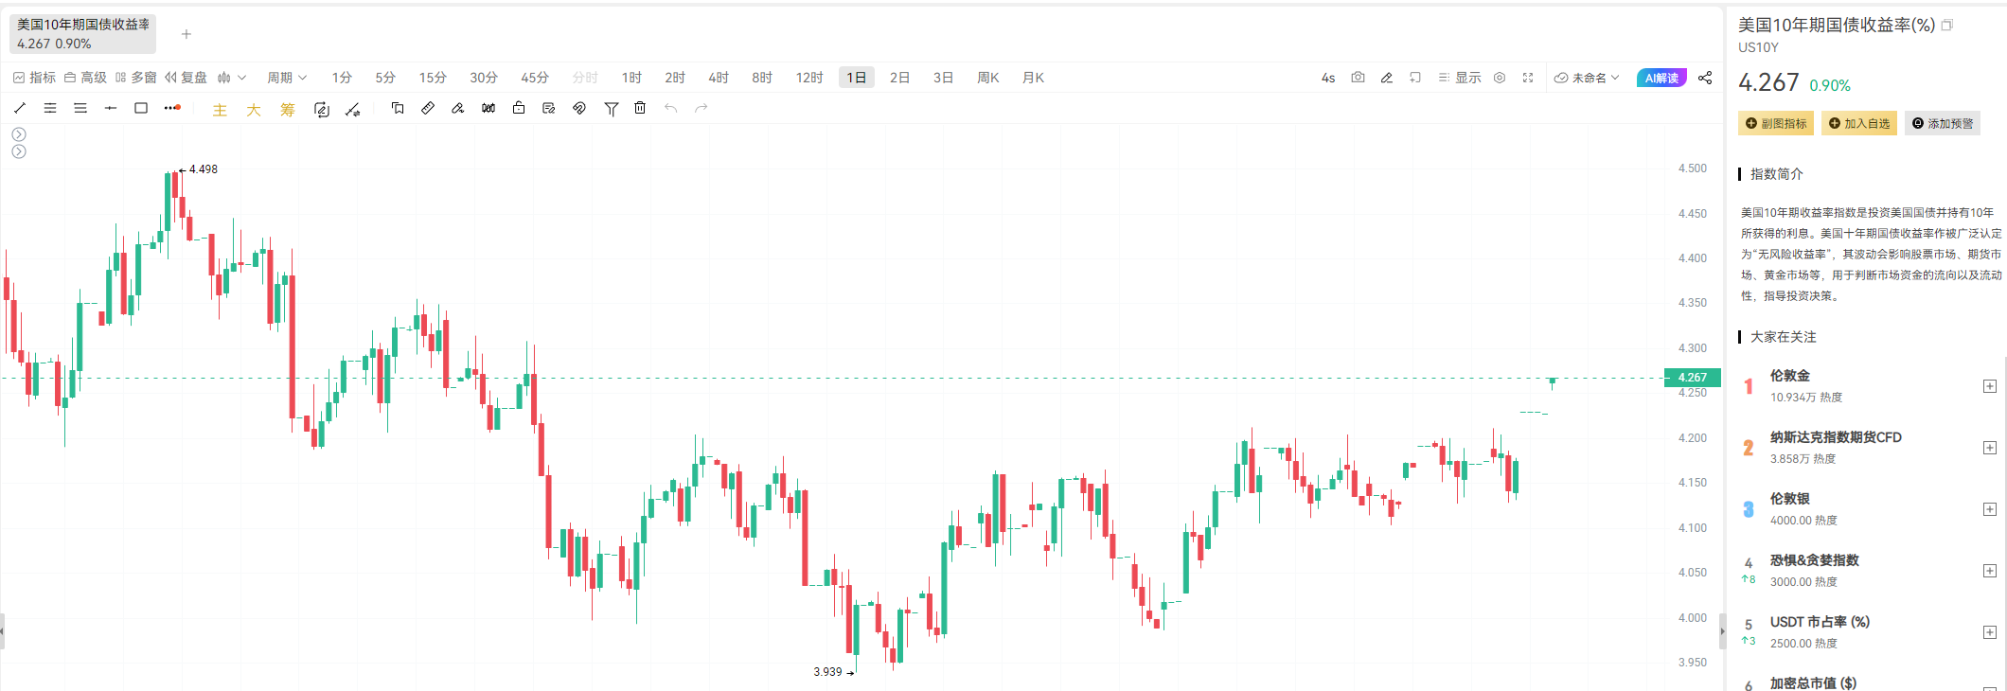Click the trash icon to delete drawings
The height and width of the screenshot is (691, 2007).
(x=640, y=108)
